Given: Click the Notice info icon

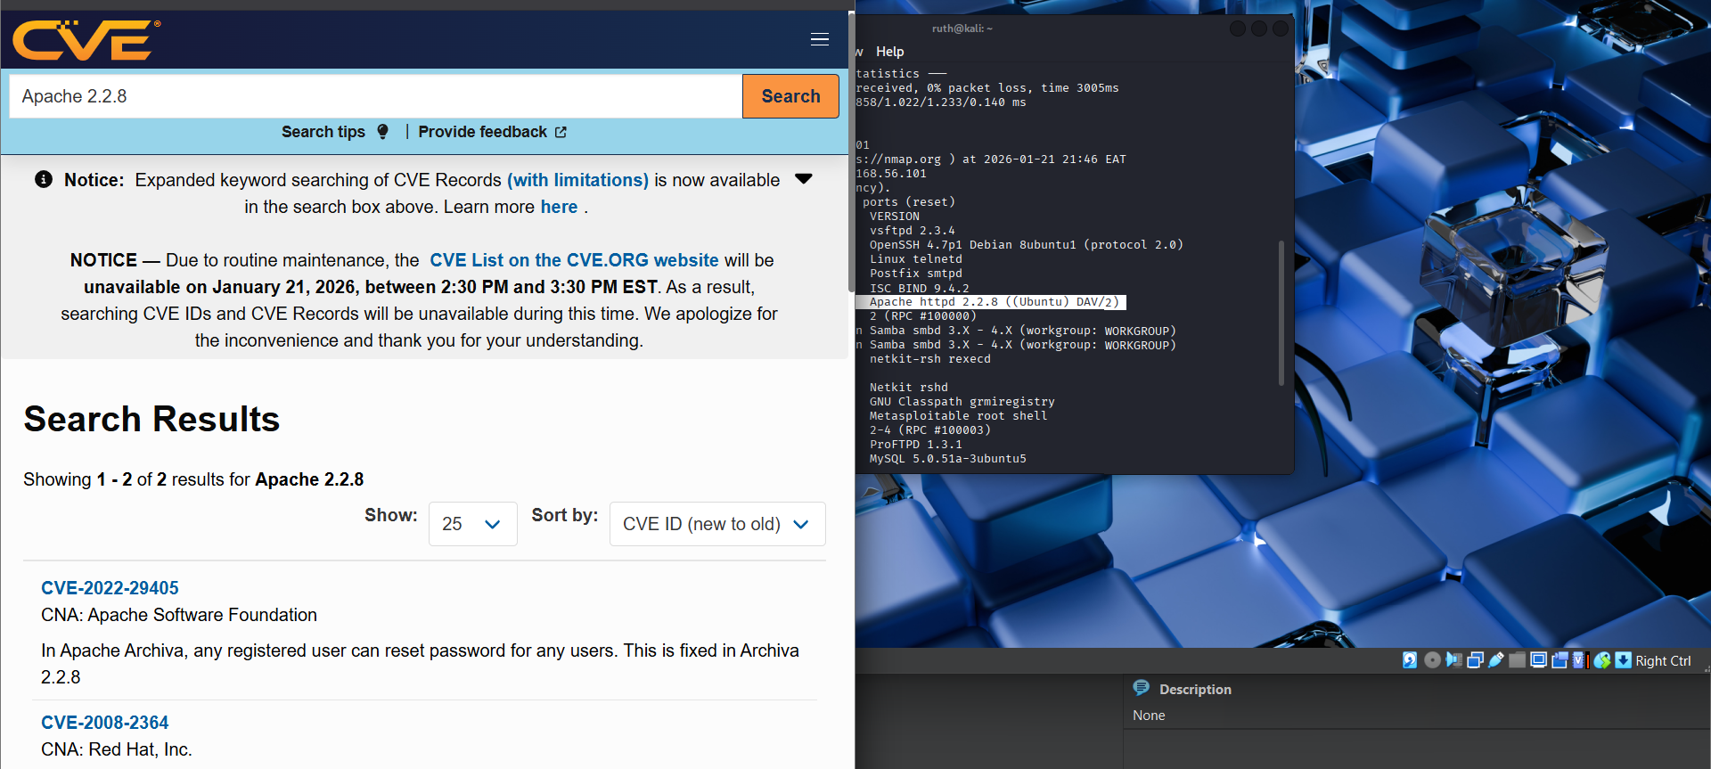Looking at the screenshot, I should coord(43,179).
